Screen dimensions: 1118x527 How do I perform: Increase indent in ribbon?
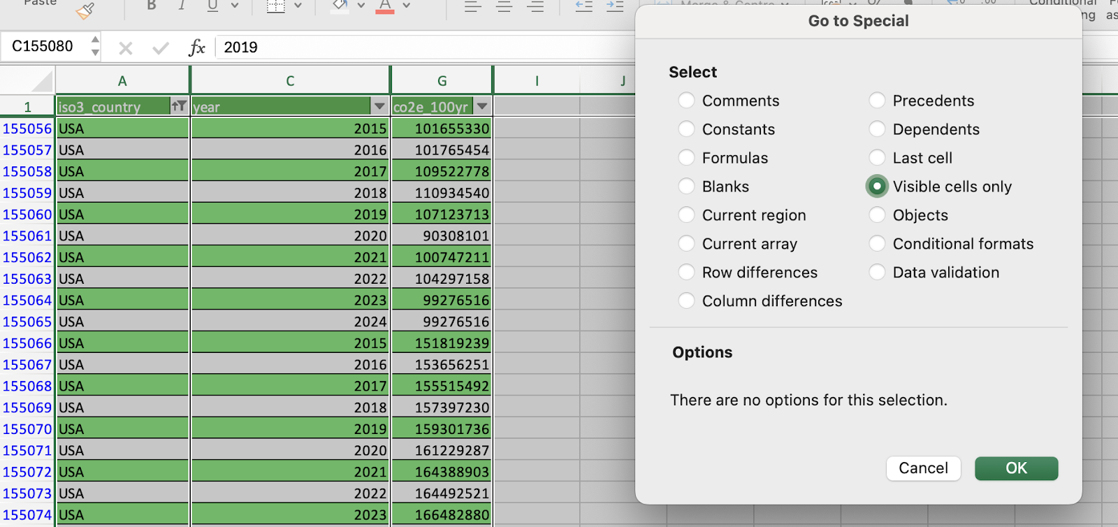pos(615,6)
